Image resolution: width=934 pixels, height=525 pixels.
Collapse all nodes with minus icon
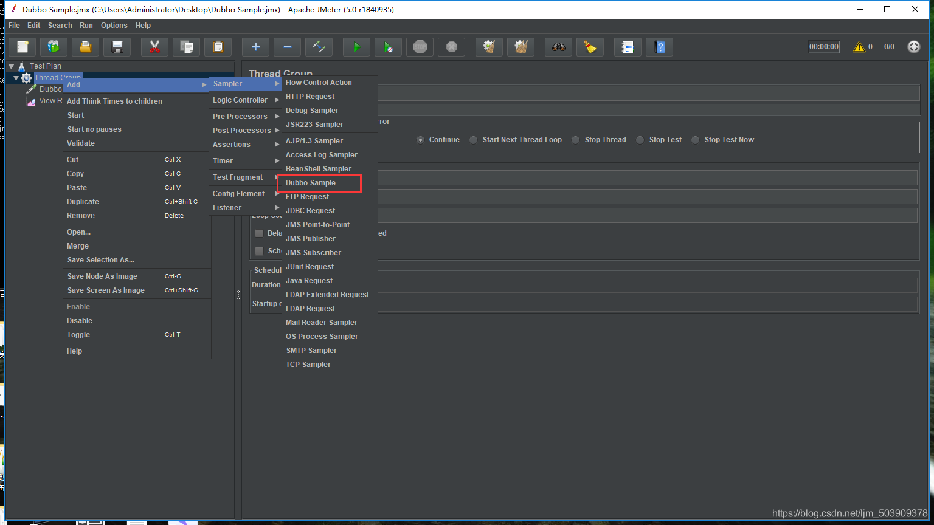click(x=288, y=47)
